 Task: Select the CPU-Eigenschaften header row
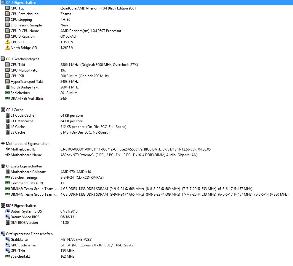click(146, 3)
